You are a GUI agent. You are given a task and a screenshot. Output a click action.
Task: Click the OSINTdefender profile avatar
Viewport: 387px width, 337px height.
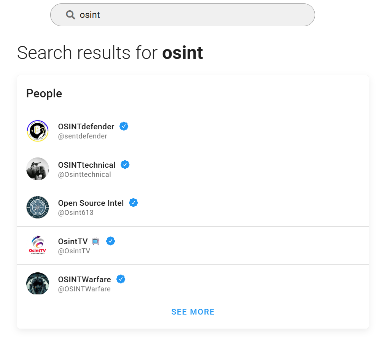38,131
